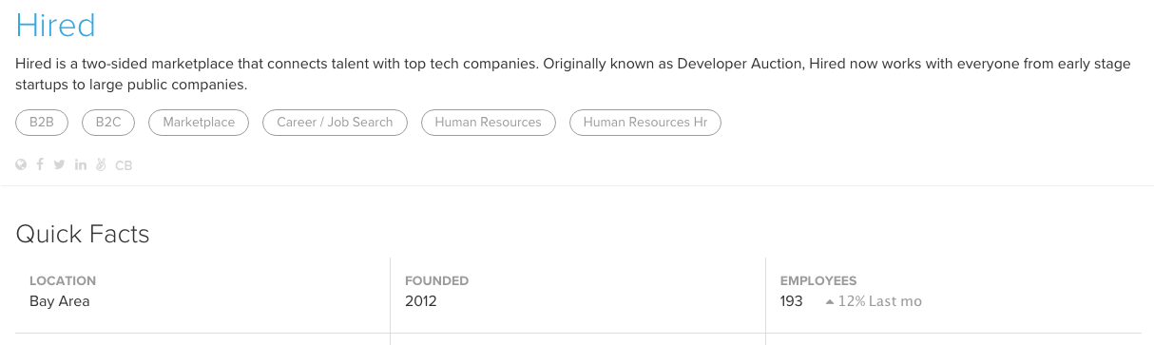Open Hired's Facebook page icon
This screenshot has width=1154, height=345.
coord(40,164)
